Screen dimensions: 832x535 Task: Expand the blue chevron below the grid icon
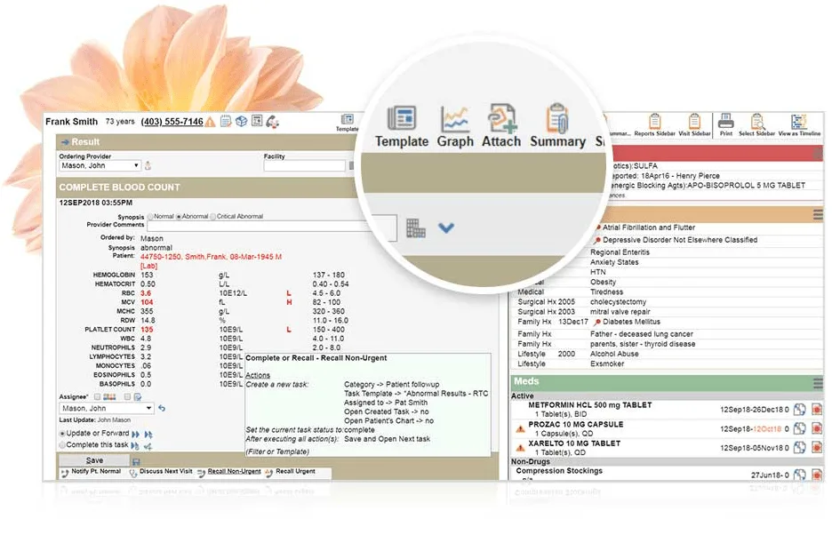446,228
